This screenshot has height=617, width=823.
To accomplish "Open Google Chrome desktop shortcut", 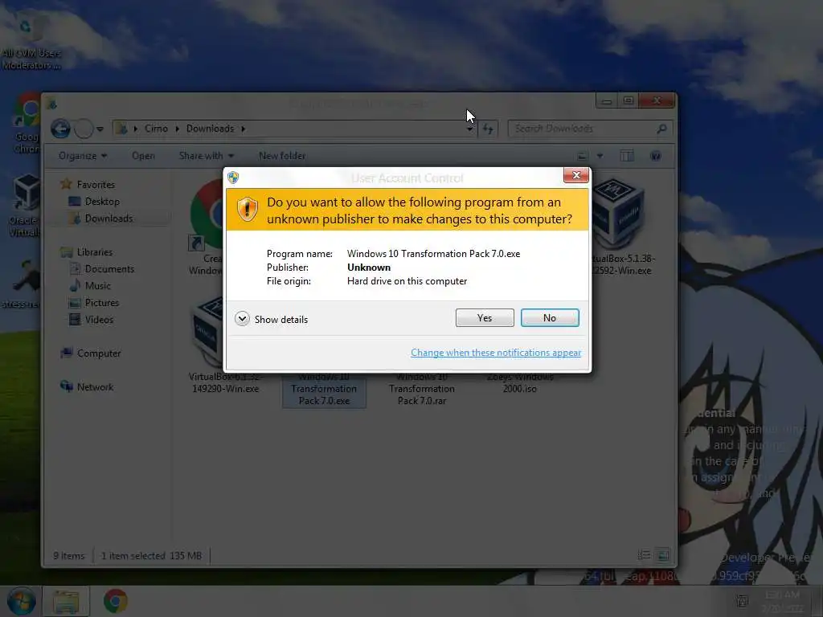I will click(x=27, y=123).
